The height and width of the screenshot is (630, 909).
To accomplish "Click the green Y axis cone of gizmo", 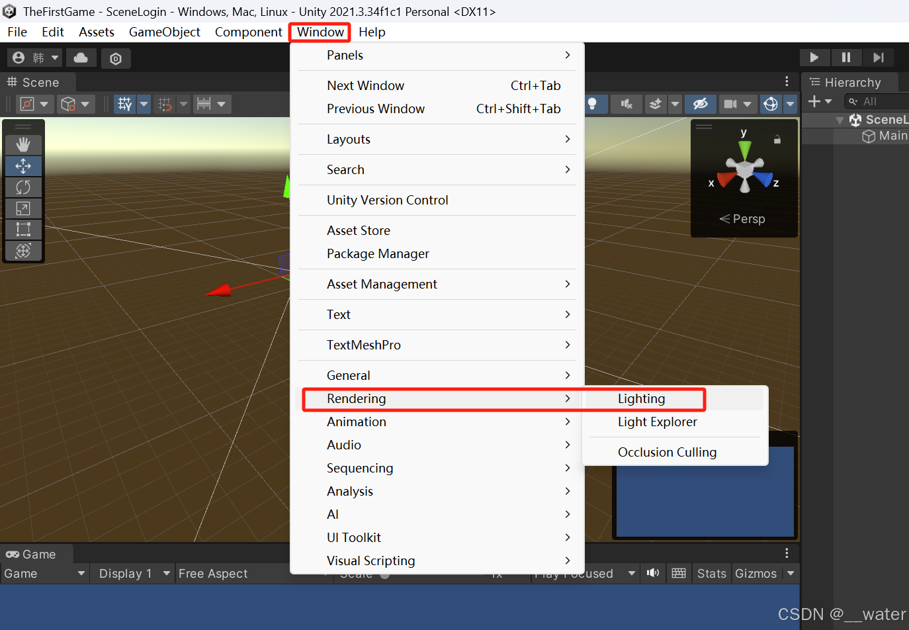I will [745, 150].
